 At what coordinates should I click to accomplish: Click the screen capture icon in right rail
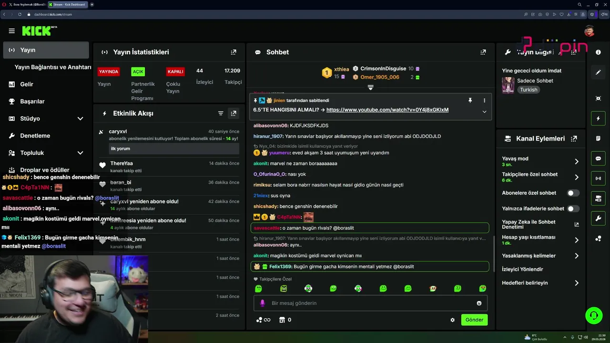[598, 98]
